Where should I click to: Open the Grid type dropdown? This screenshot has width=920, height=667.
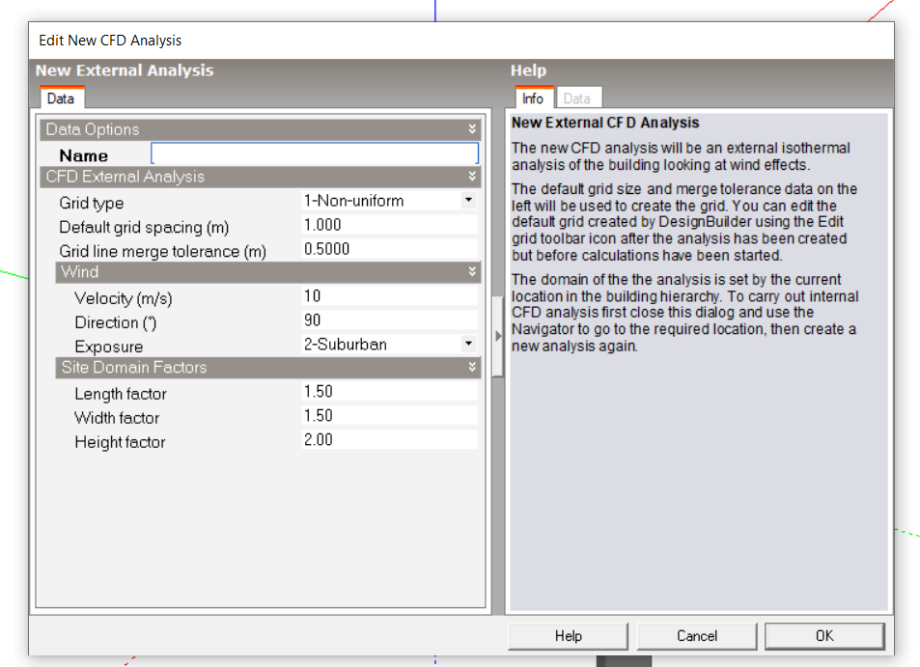tap(468, 201)
